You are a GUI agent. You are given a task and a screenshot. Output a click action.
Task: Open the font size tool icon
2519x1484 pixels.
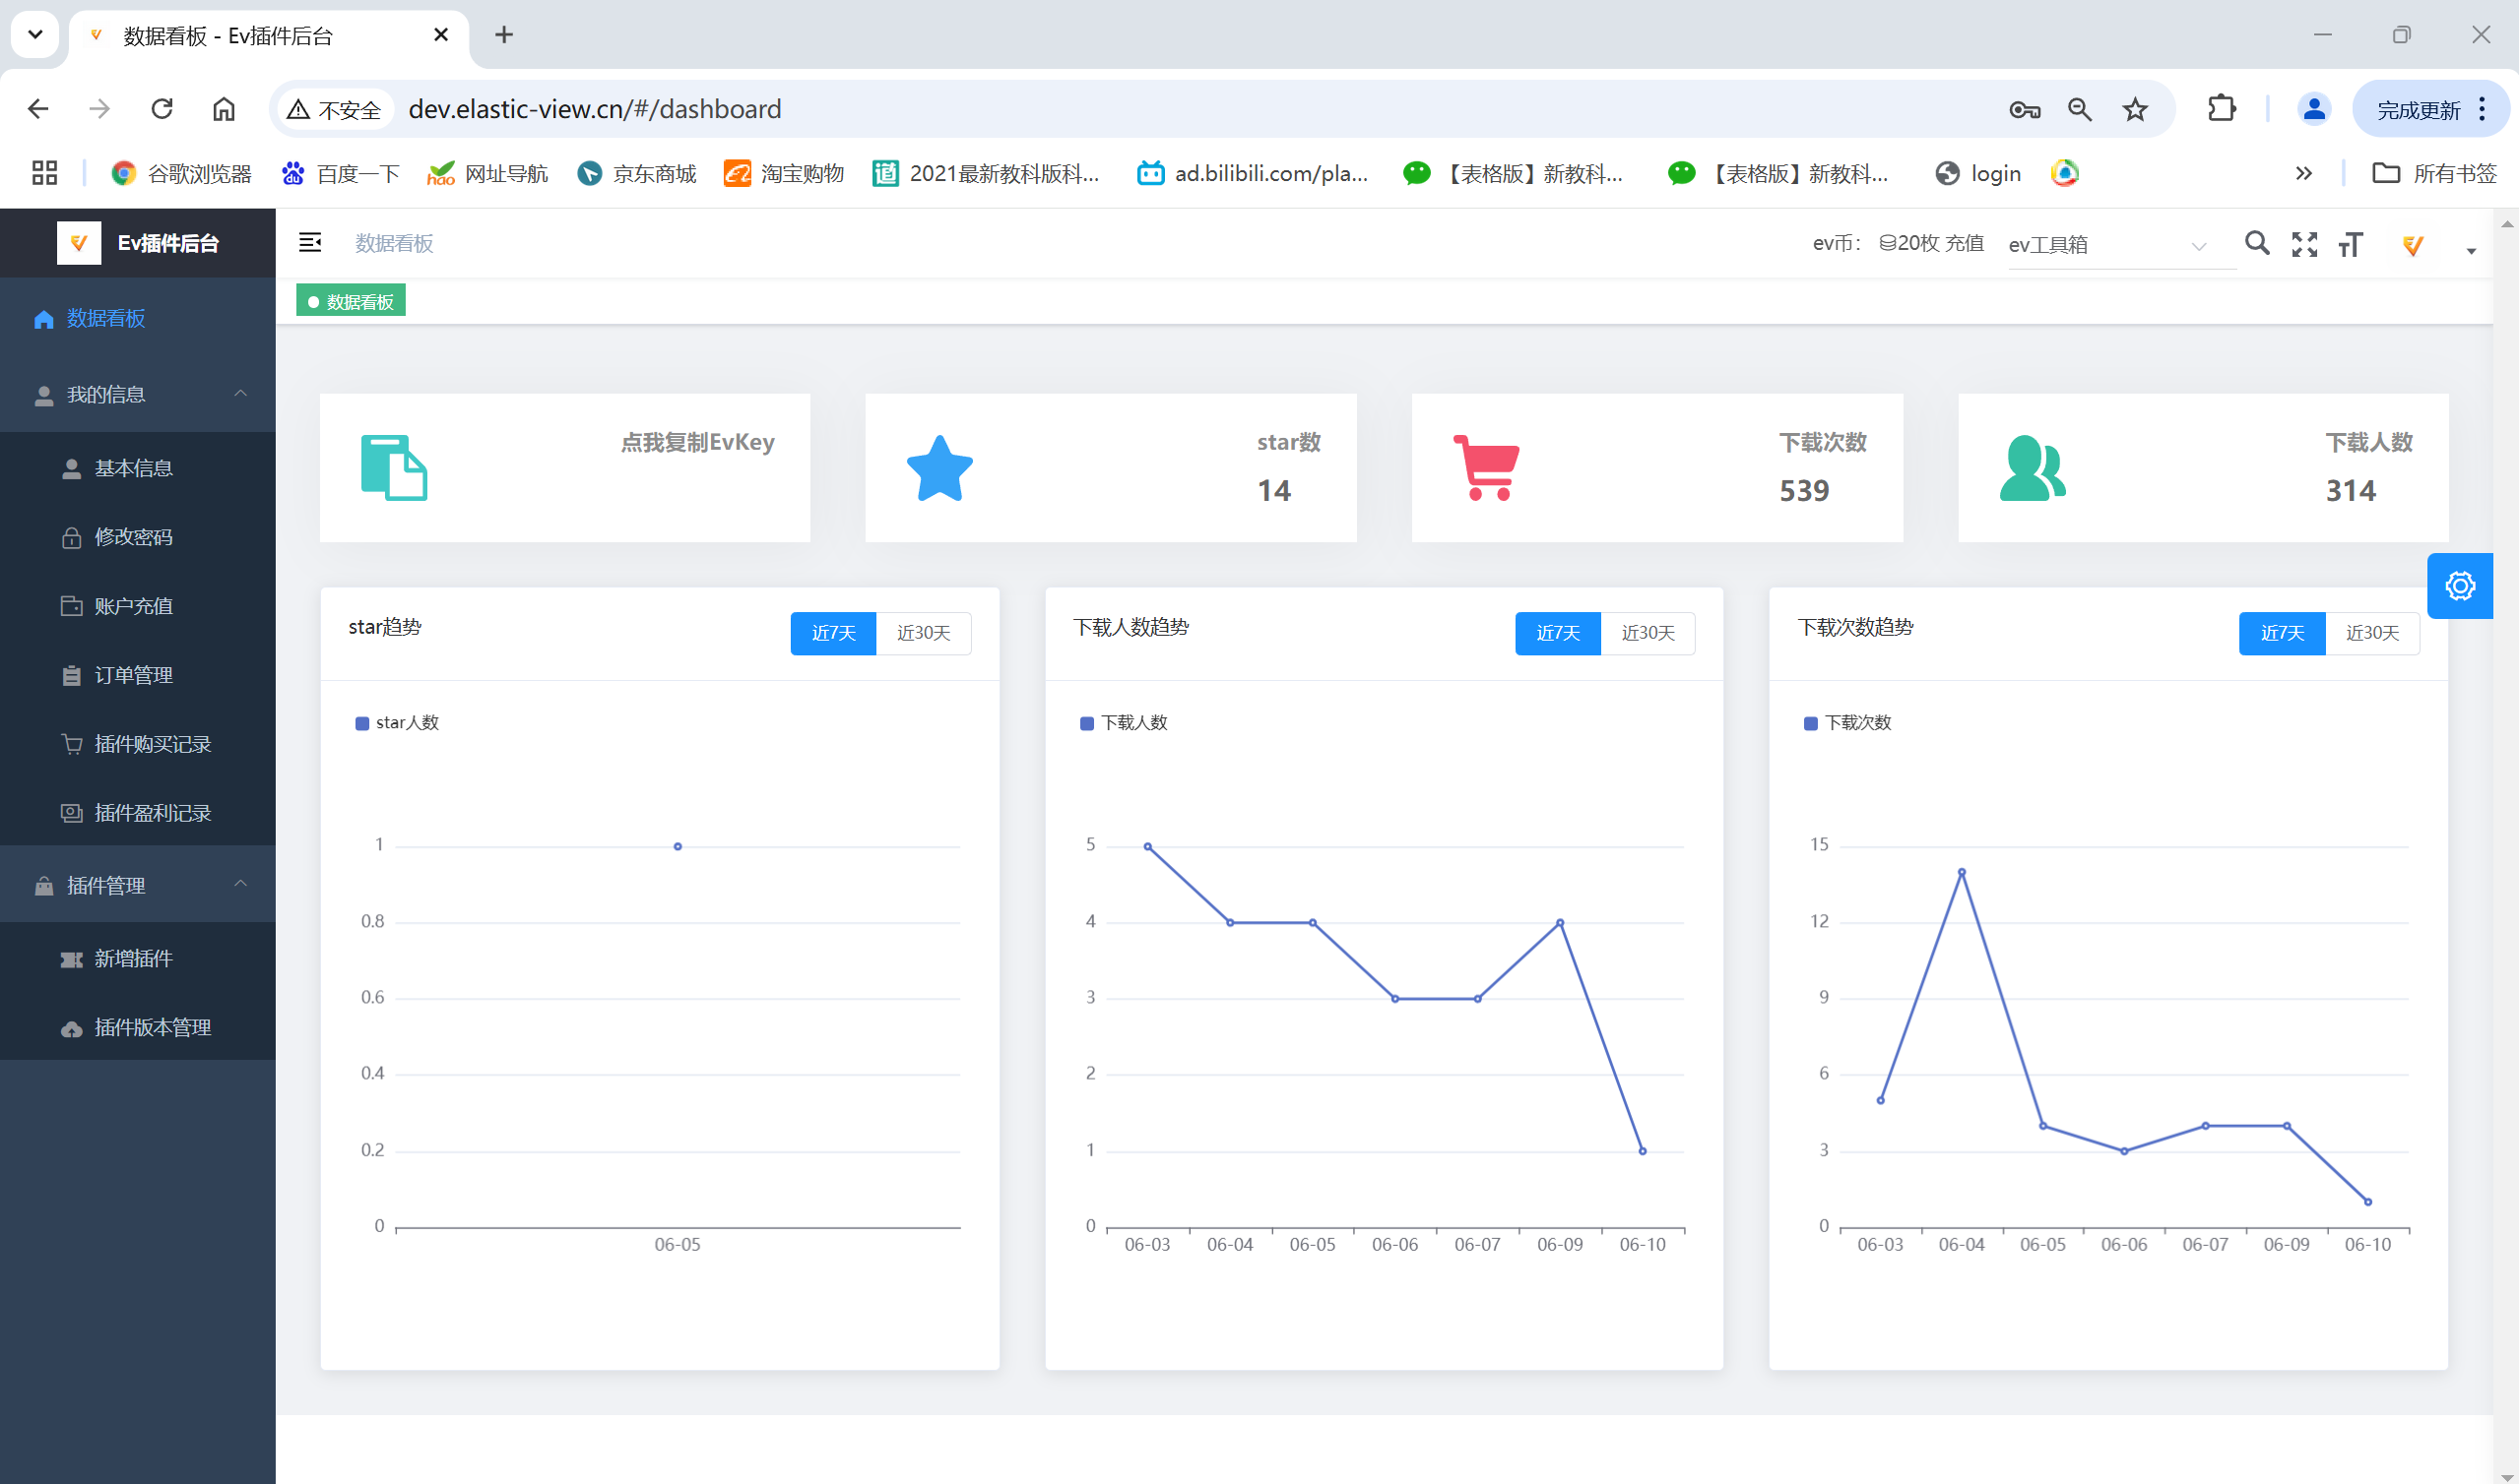2351,244
